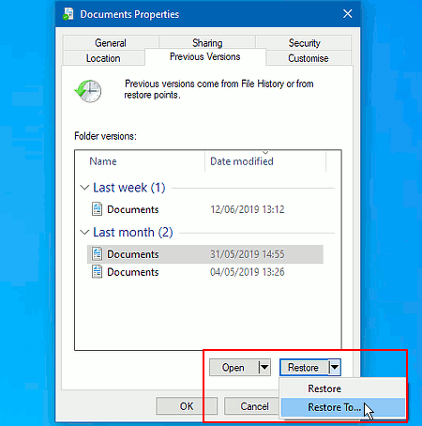Click the 'Last month (2)' group label

pos(133,233)
